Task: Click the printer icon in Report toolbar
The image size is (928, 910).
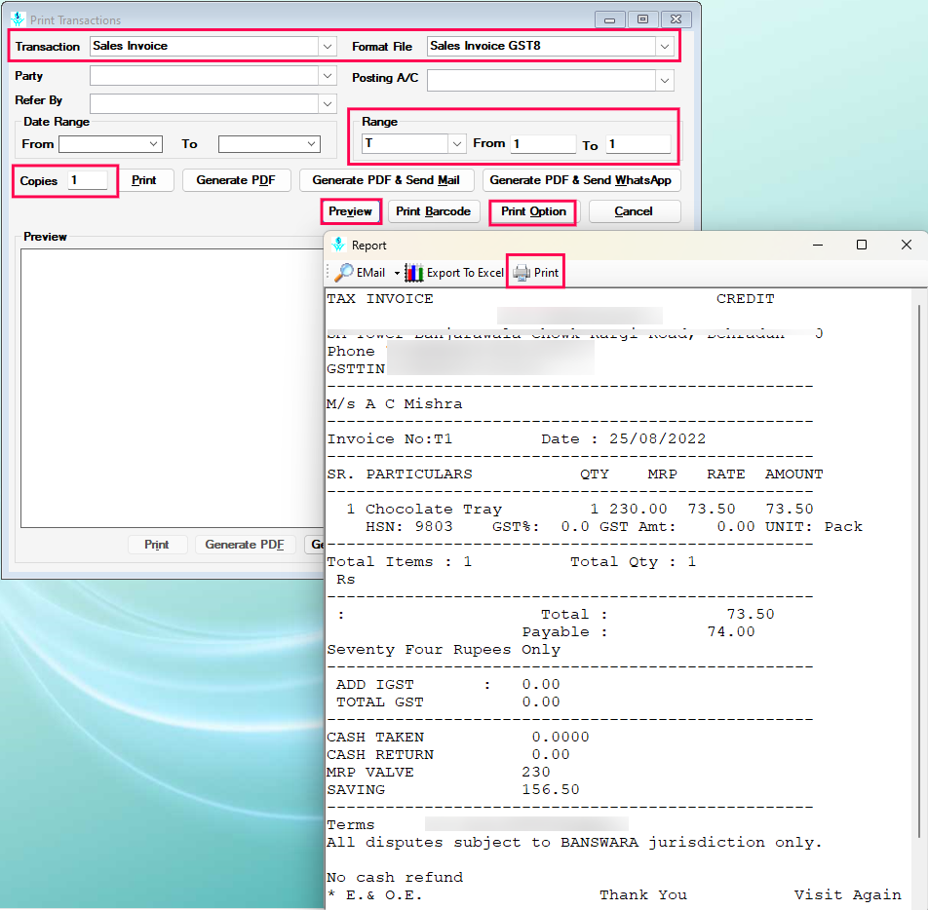Action: coord(522,273)
